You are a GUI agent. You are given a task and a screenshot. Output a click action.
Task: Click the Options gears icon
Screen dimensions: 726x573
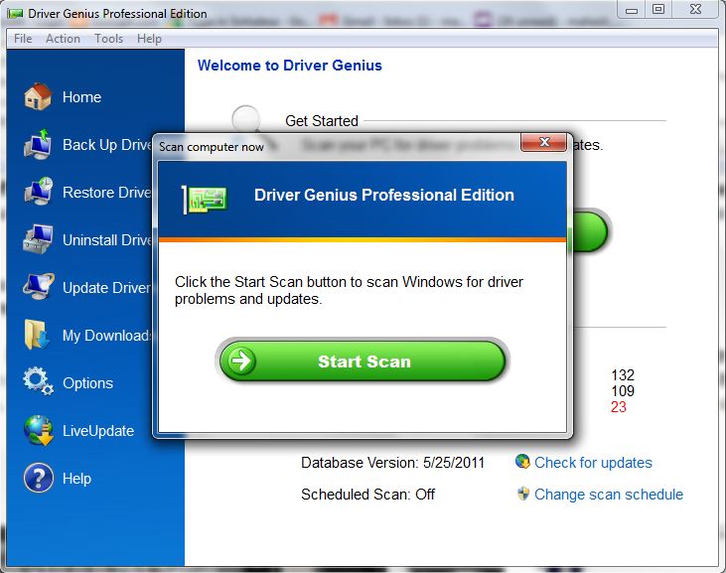coord(38,381)
